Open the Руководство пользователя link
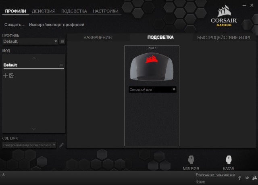This screenshot has width=258, height=185. pyautogui.click(x=215, y=174)
